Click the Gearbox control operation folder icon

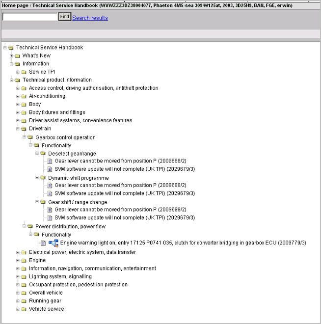pyautogui.click(x=30, y=137)
